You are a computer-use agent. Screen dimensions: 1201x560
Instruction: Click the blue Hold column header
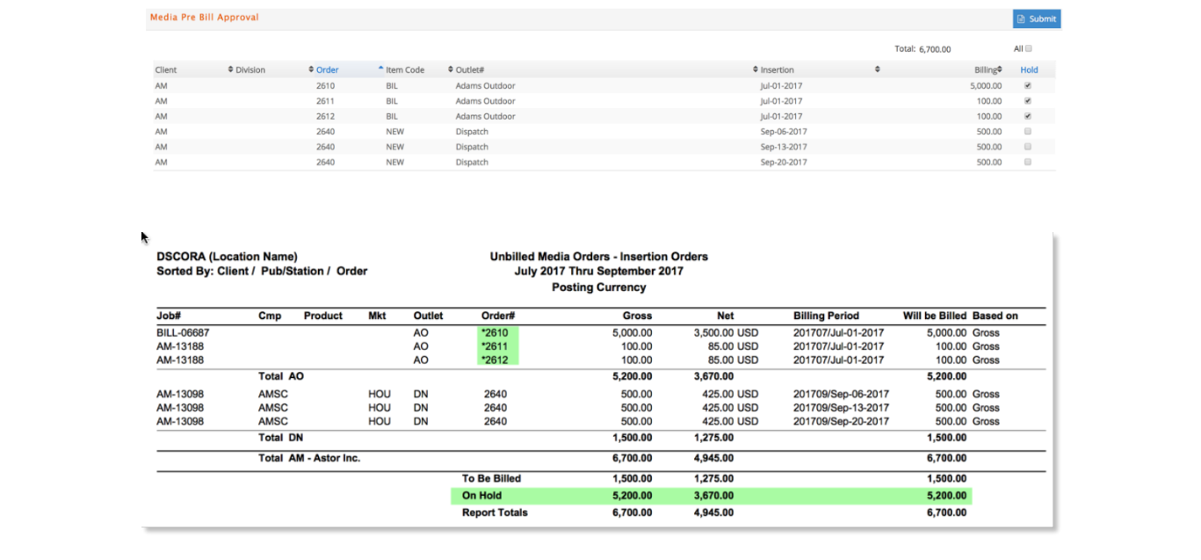[x=1029, y=70]
